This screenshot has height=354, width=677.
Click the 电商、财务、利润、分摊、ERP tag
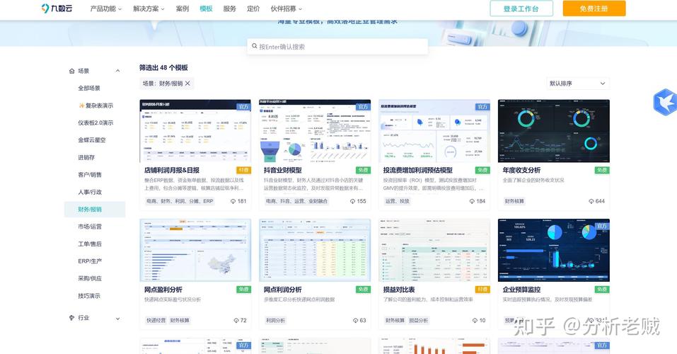180,201
